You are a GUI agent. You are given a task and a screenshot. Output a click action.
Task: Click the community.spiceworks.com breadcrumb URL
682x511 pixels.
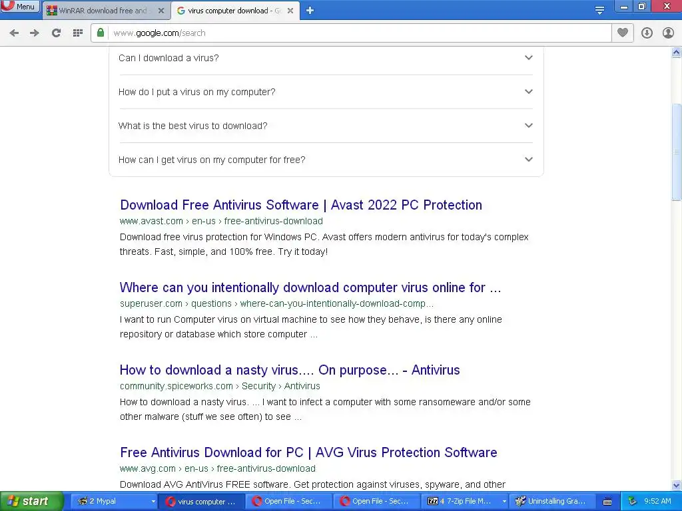(x=220, y=386)
